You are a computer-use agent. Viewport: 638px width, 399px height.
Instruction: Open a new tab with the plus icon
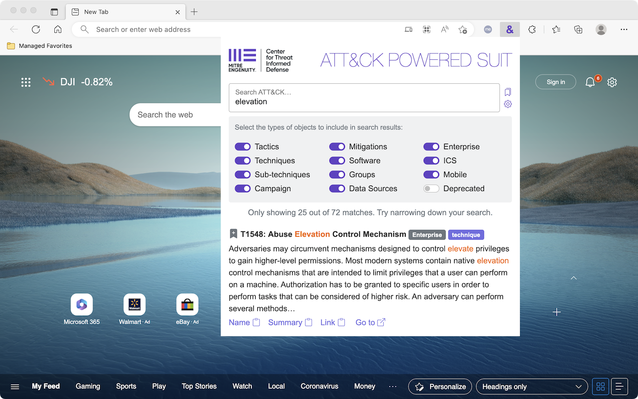point(194,12)
